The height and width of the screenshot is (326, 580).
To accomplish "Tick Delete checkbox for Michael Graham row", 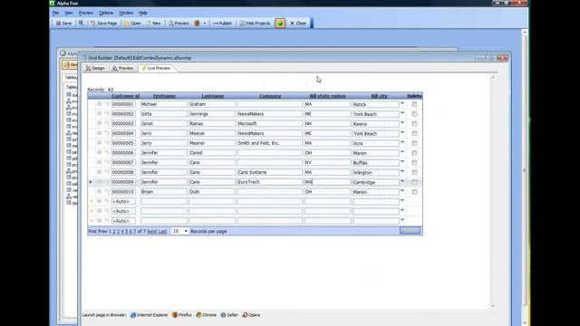I will pos(414,104).
